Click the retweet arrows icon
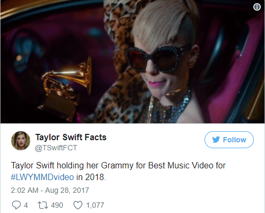 pyautogui.click(x=43, y=205)
